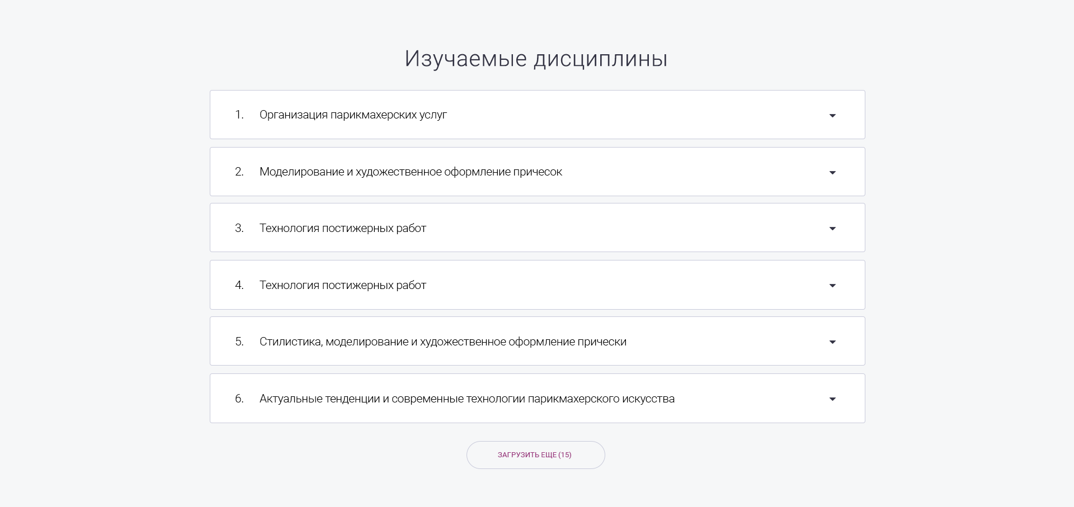The width and height of the screenshot is (1074, 507).
Task: Click number 5 label in the discipline list
Action: click(239, 342)
